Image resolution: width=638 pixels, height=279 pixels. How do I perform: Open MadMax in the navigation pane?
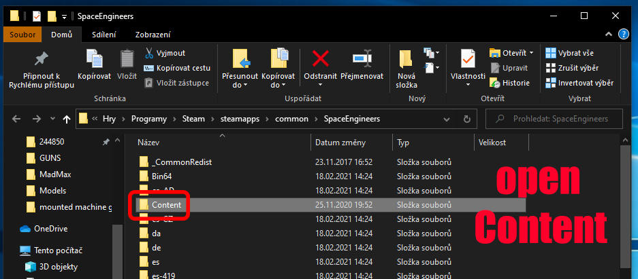55,174
